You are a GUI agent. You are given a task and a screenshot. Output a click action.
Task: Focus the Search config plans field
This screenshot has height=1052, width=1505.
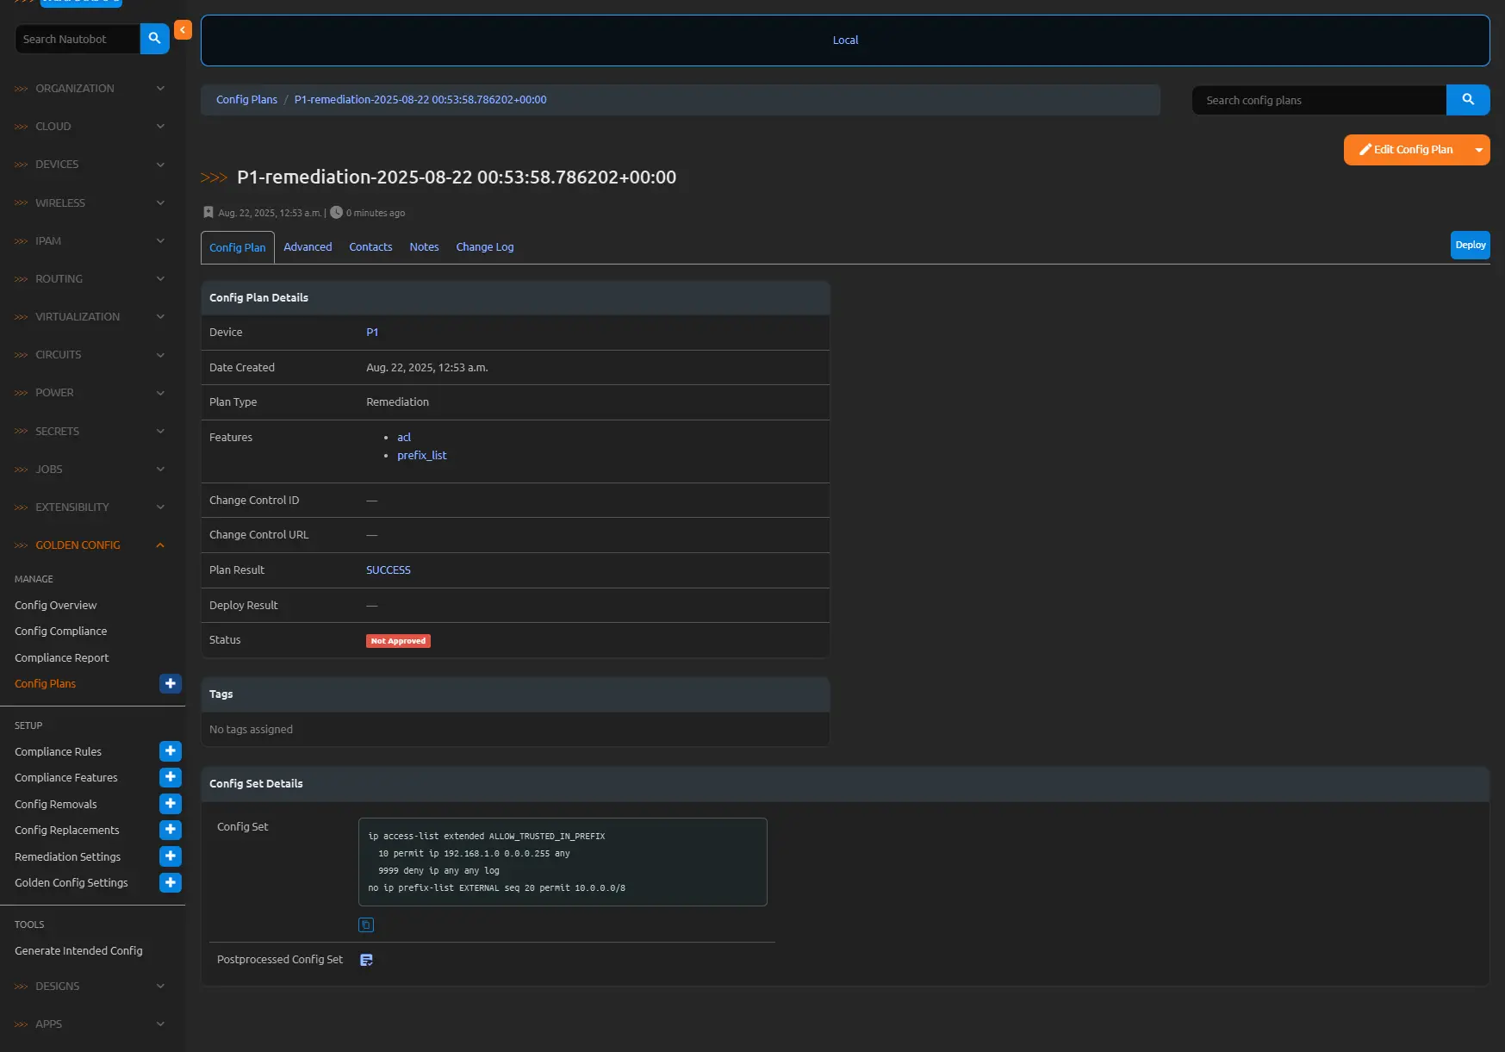point(1318,101)
